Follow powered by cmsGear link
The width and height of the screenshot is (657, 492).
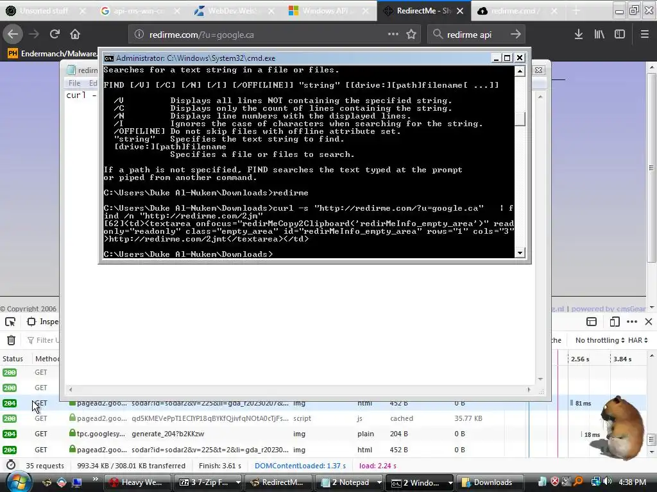click(x=608, y=309)
